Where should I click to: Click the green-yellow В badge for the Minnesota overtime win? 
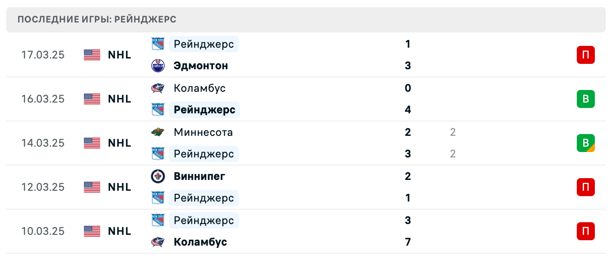pyautogui.click(x=585, y=143)
